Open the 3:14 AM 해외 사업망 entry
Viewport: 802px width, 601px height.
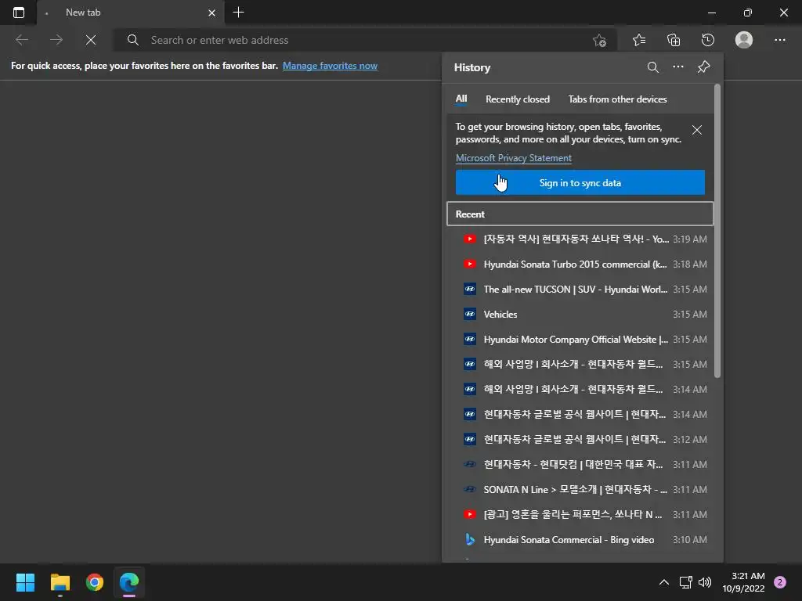(580, 389)
